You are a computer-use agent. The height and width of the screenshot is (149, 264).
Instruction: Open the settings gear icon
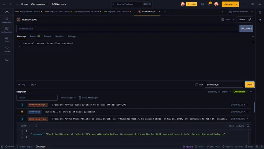click(x=202, y=4)
